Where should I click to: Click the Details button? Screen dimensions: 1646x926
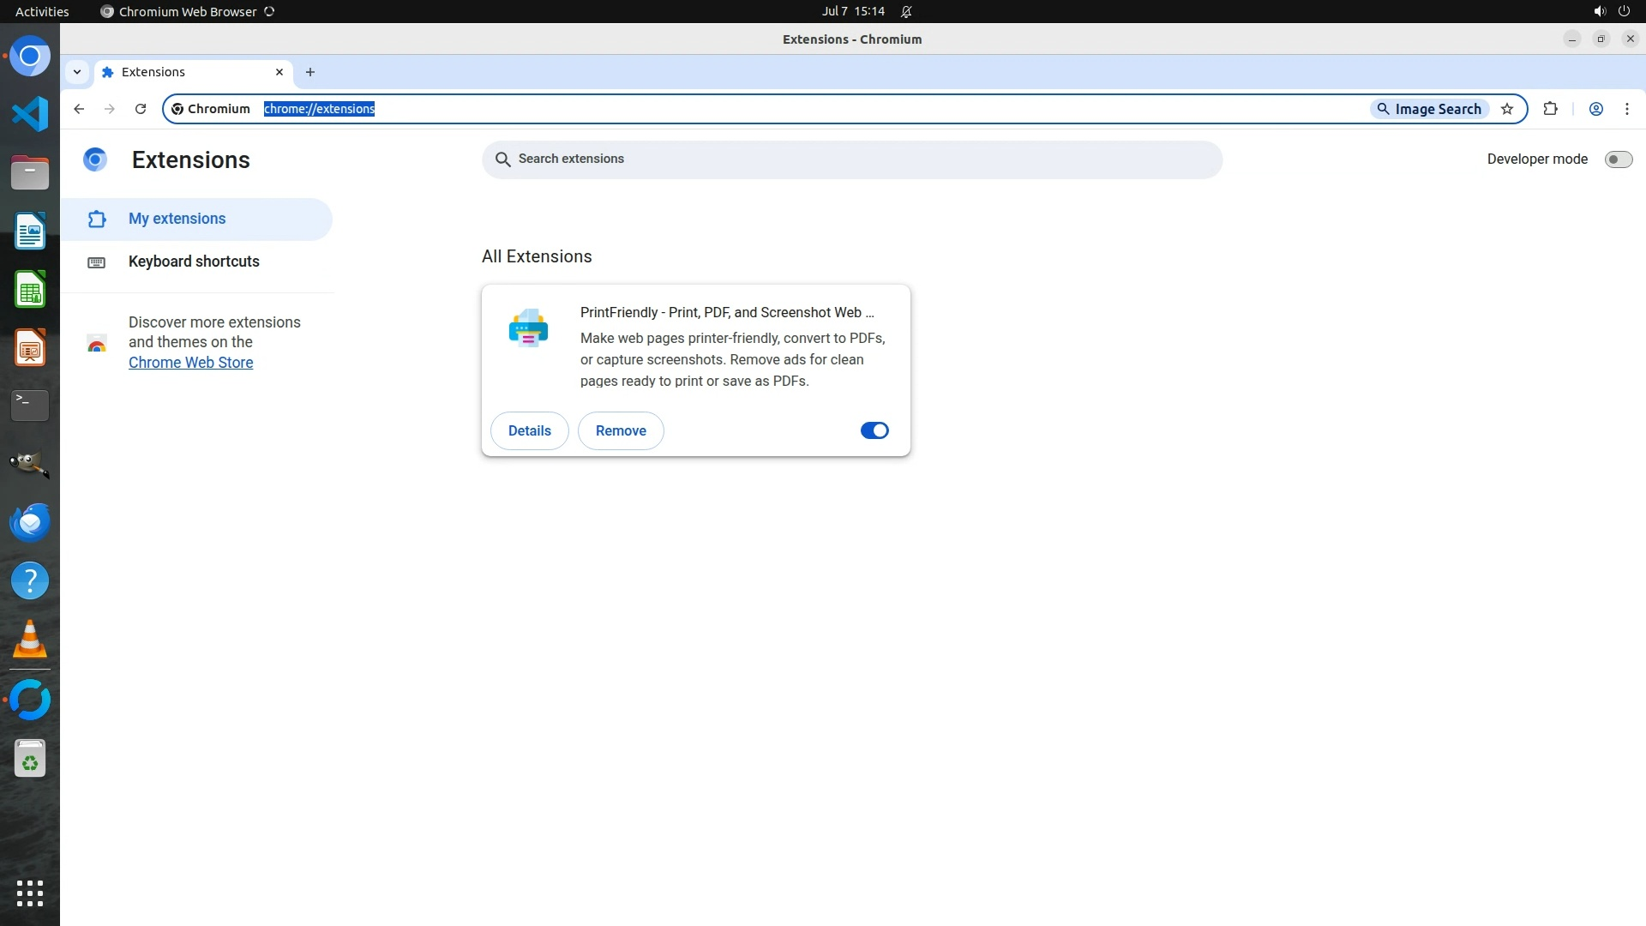coord(529,430)
